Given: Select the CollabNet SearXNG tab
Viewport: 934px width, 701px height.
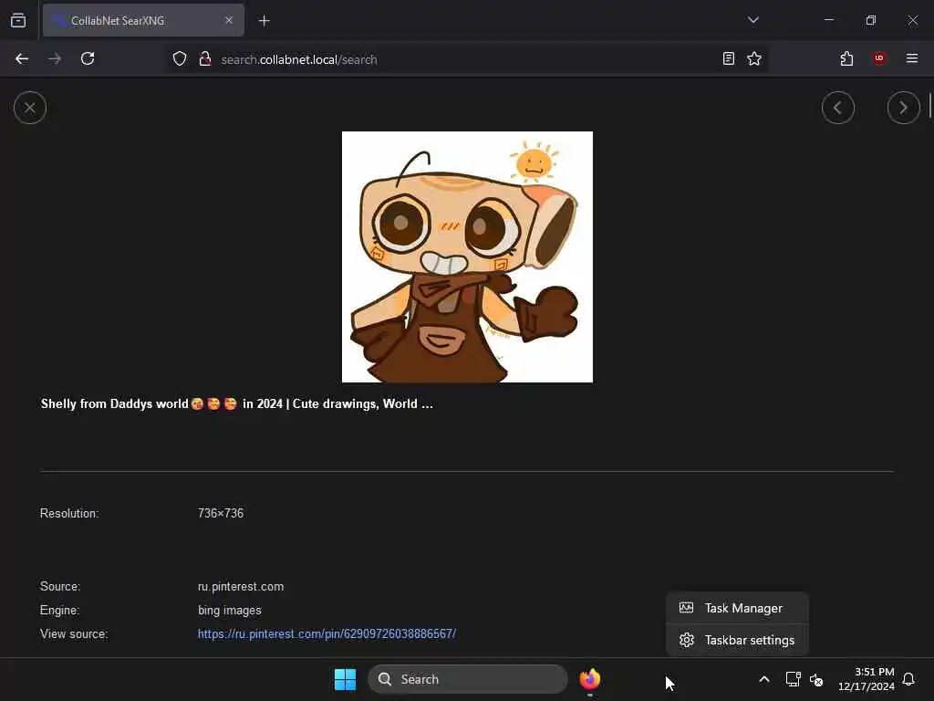Looking at the screenshot, I should point(143,21).
